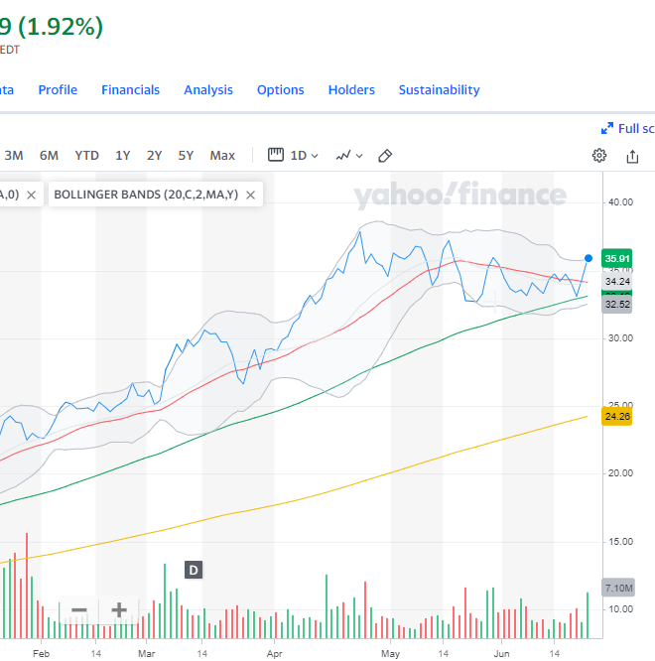This screenshot has height=661, width=655.
Task: Zoom in chart with plus button
Action: (118, 609)
